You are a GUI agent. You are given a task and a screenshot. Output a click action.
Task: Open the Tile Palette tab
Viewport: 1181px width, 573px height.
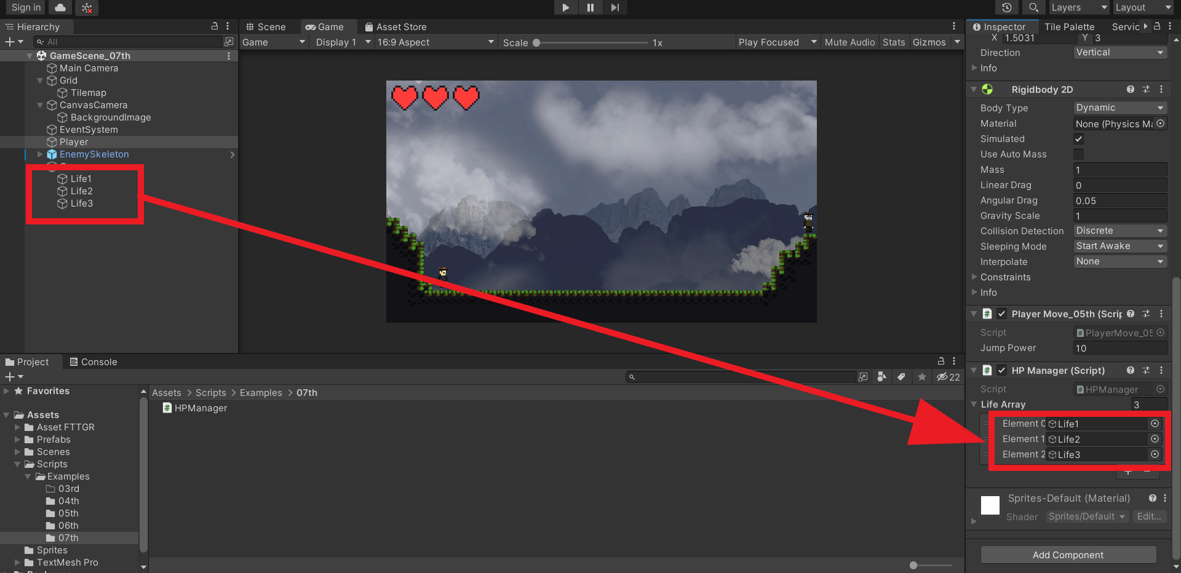[1069, 26]
